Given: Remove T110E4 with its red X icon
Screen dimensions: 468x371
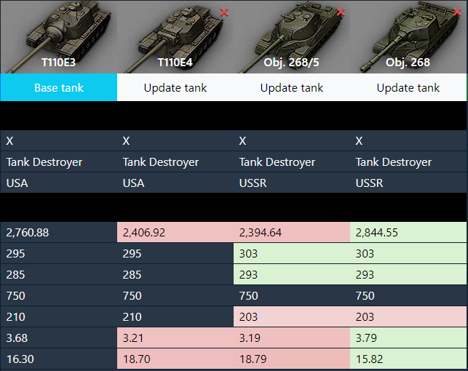Looking at the screenshot, I should pyautogui.click(x=224, y=12).
